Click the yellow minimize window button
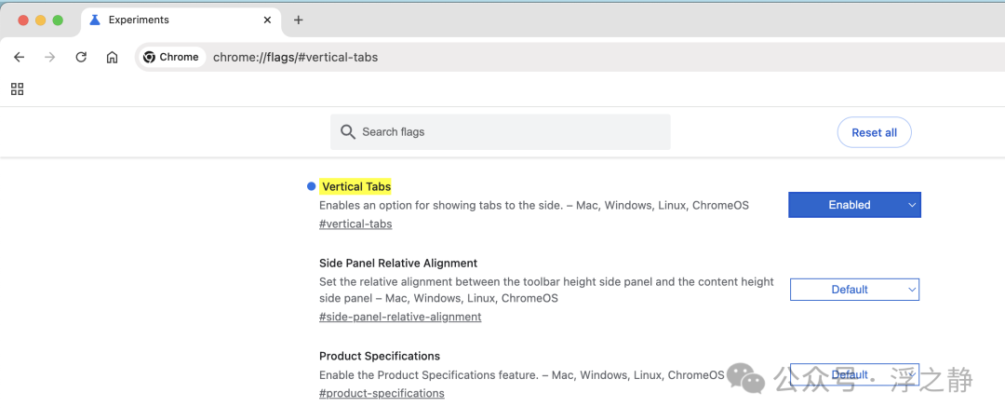1005x420 pixels. 40,20
